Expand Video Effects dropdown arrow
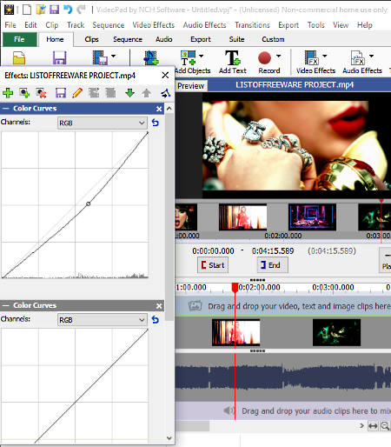The image size is (391, 447). click(325, 56)
